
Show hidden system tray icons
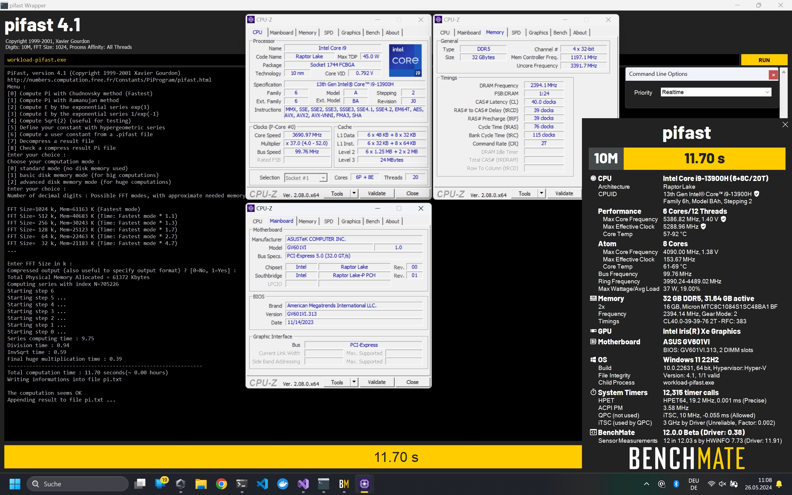(646, 484)
